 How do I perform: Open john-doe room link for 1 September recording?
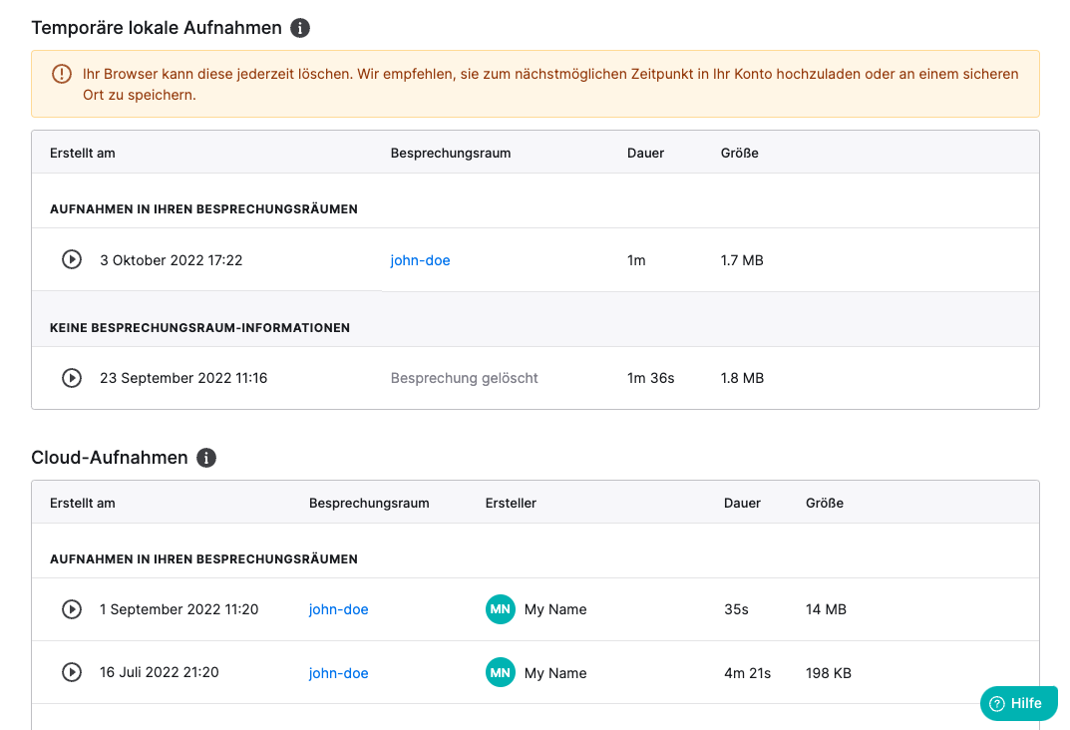(x=338, y=609)
